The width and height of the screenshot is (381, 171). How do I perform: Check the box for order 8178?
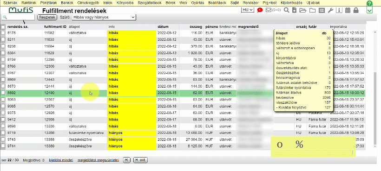coord(3,33)
